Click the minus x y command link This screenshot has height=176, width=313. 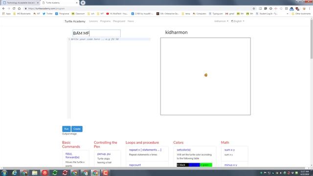[x=231, y=165]
